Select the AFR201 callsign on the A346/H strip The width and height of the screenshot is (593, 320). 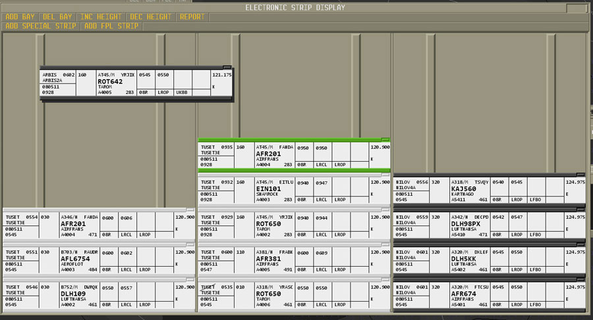tap(73, 224)
